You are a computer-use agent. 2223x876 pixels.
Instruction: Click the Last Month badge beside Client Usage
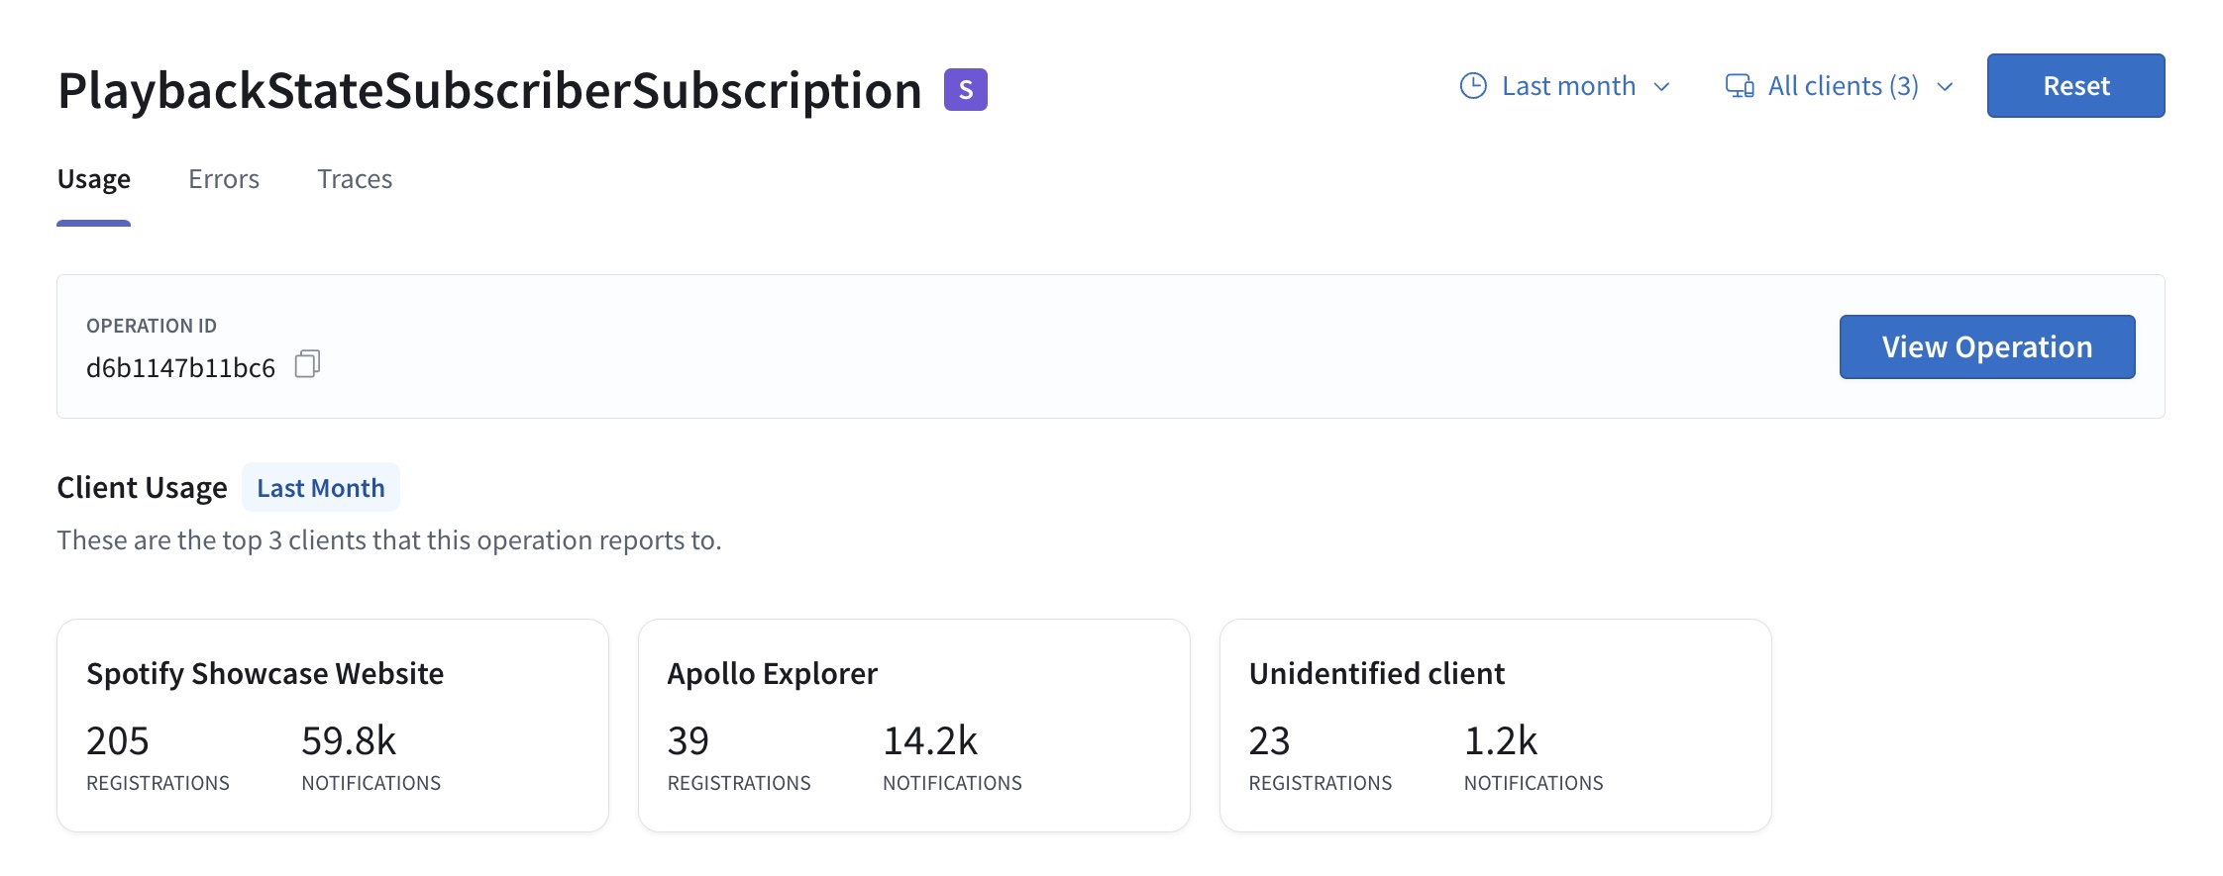point(320,487)
